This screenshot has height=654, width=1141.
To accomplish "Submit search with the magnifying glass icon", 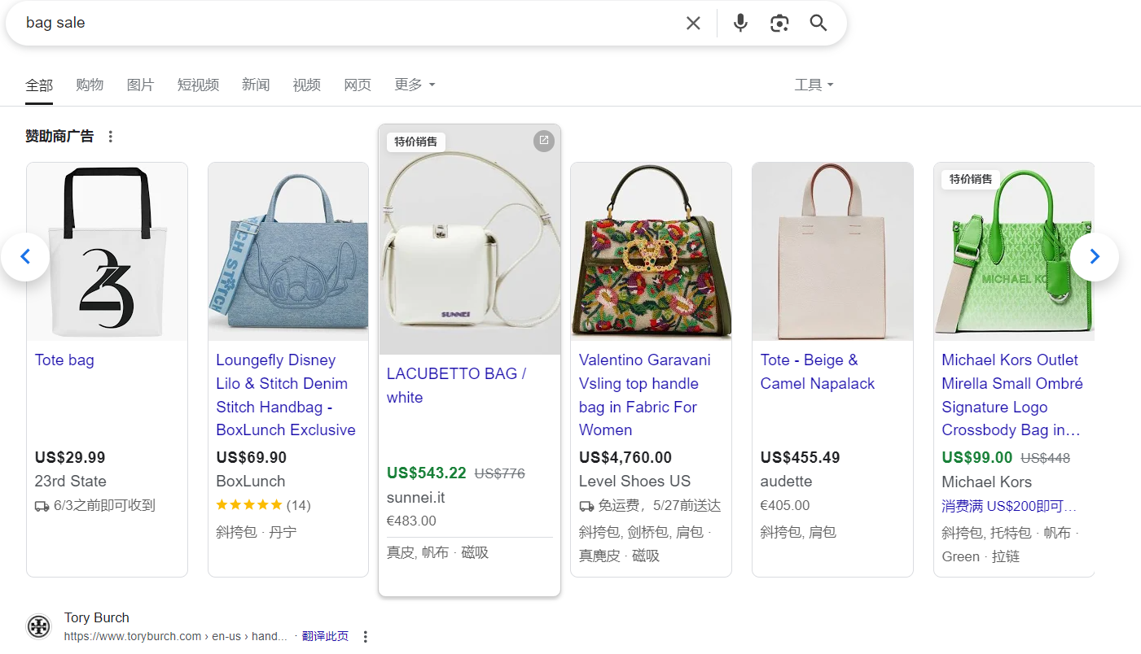I will 818,23.
